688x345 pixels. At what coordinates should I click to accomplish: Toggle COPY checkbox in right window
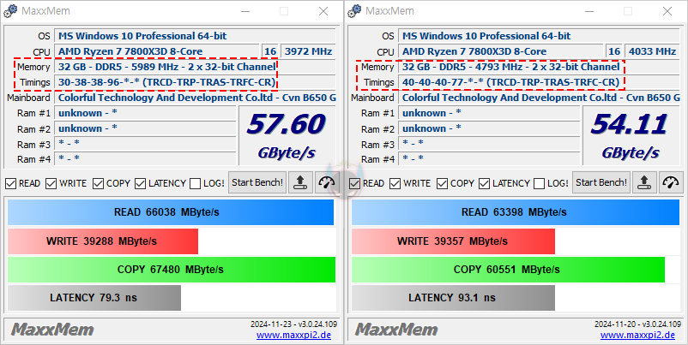click(443, 183)
